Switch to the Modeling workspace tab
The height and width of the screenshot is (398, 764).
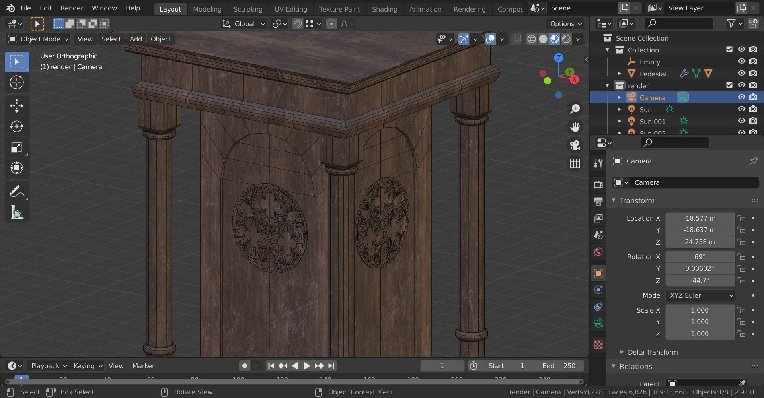coord(207,9)
